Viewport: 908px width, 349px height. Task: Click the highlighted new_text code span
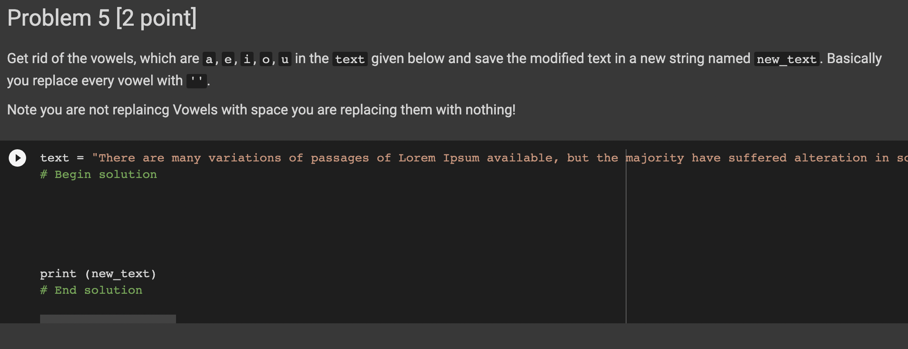(x=786, y=59)
